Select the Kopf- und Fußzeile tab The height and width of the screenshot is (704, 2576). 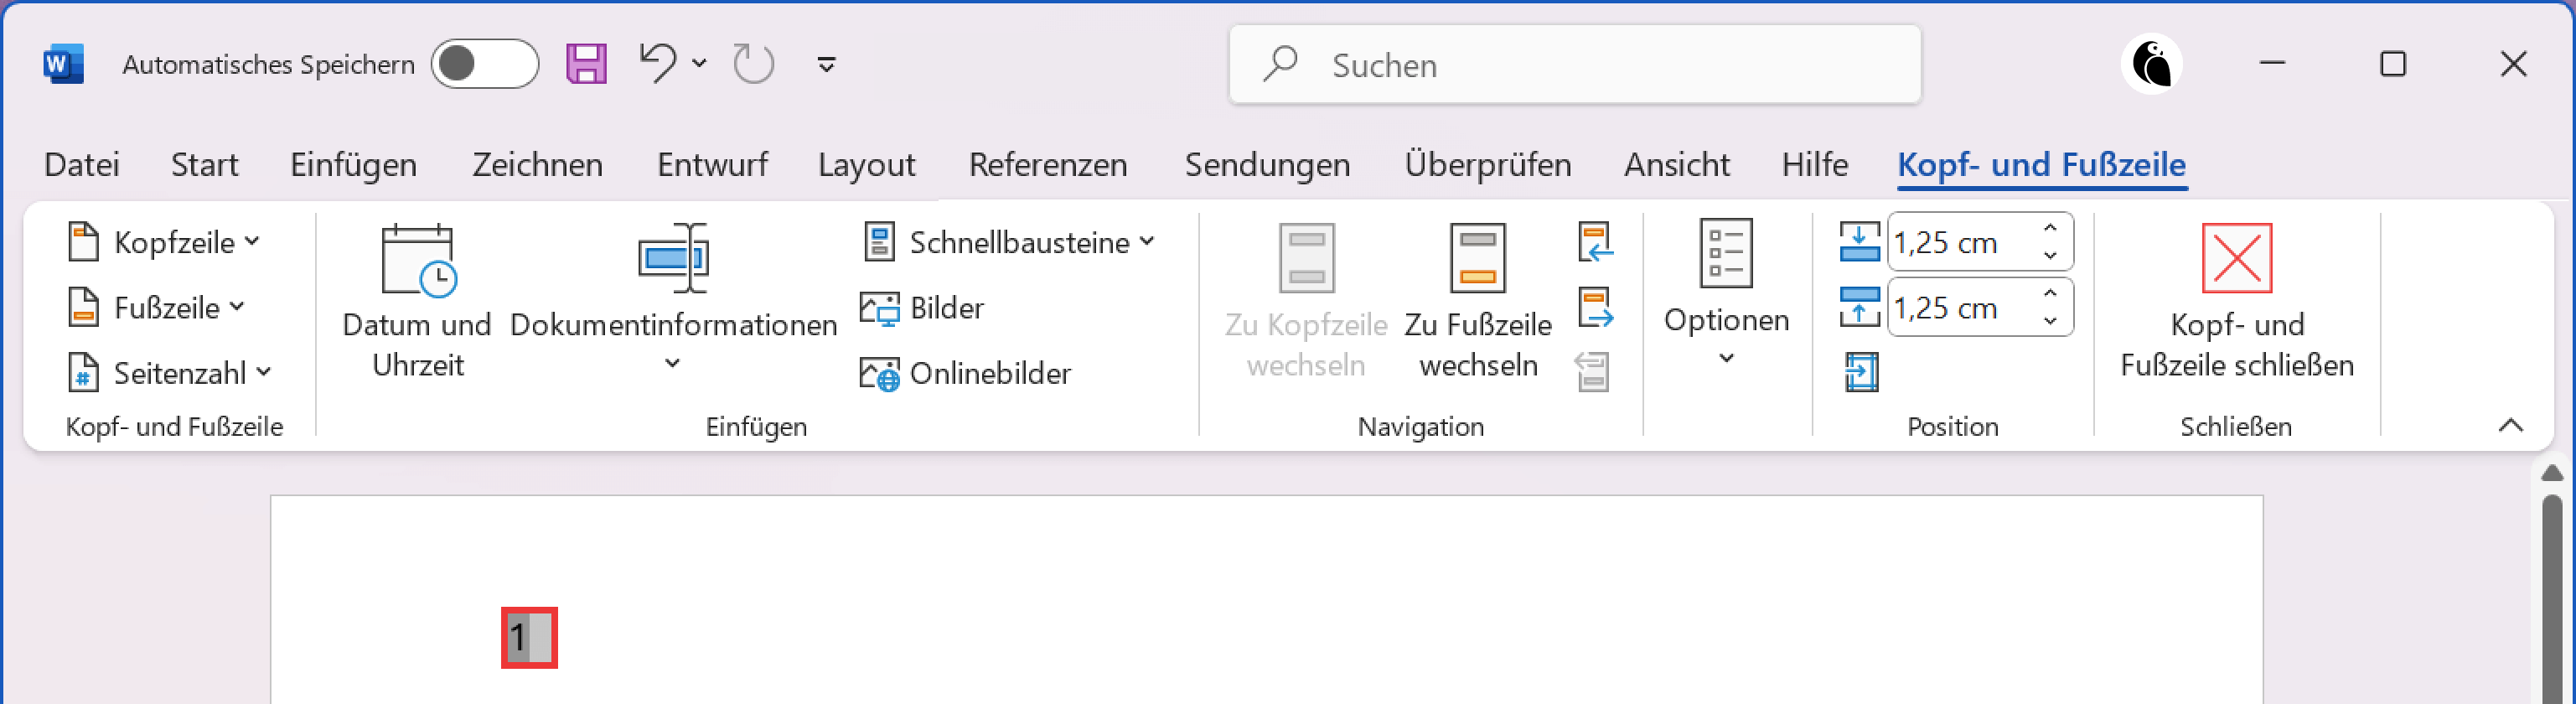[x=2042, y=164]
